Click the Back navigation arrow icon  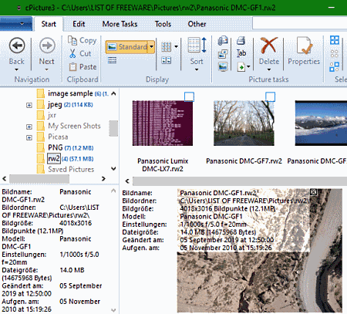click(17, 46)
